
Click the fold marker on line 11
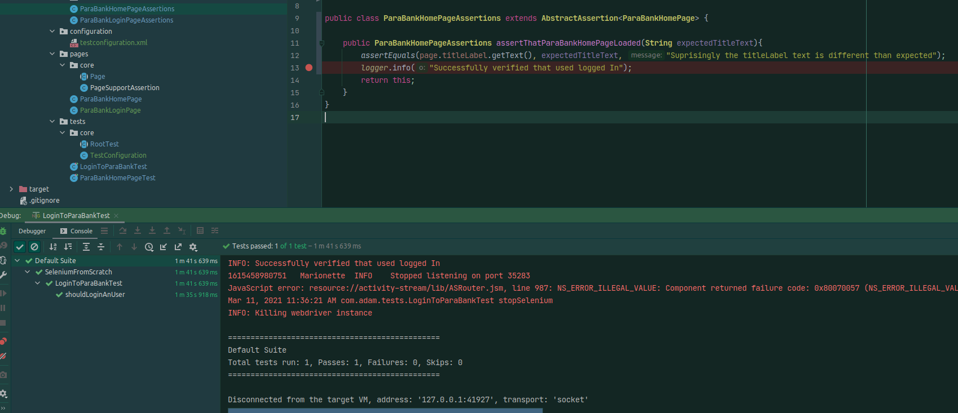pyautogui.click(x=321, y=43)
